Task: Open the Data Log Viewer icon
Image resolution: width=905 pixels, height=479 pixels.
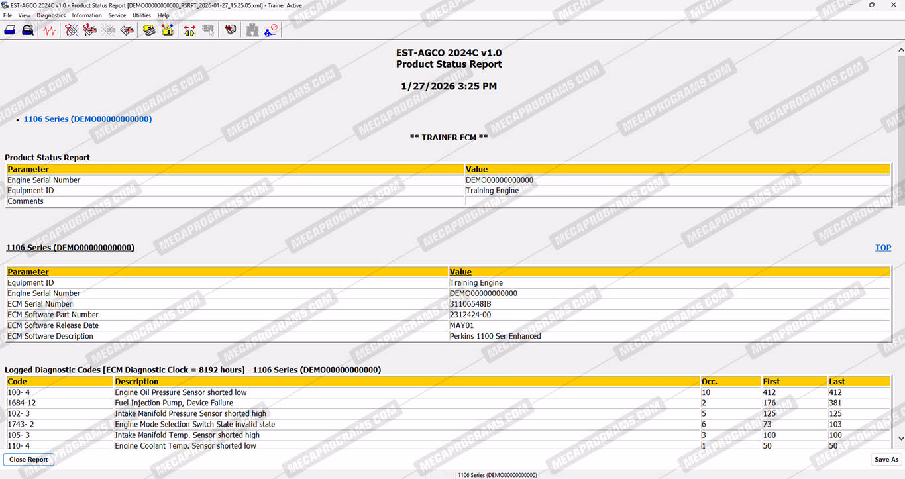Action: pos(230,30)
